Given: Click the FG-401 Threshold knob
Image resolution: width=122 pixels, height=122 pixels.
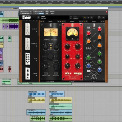Looking at the screenshot, I should tap(67, 46).
